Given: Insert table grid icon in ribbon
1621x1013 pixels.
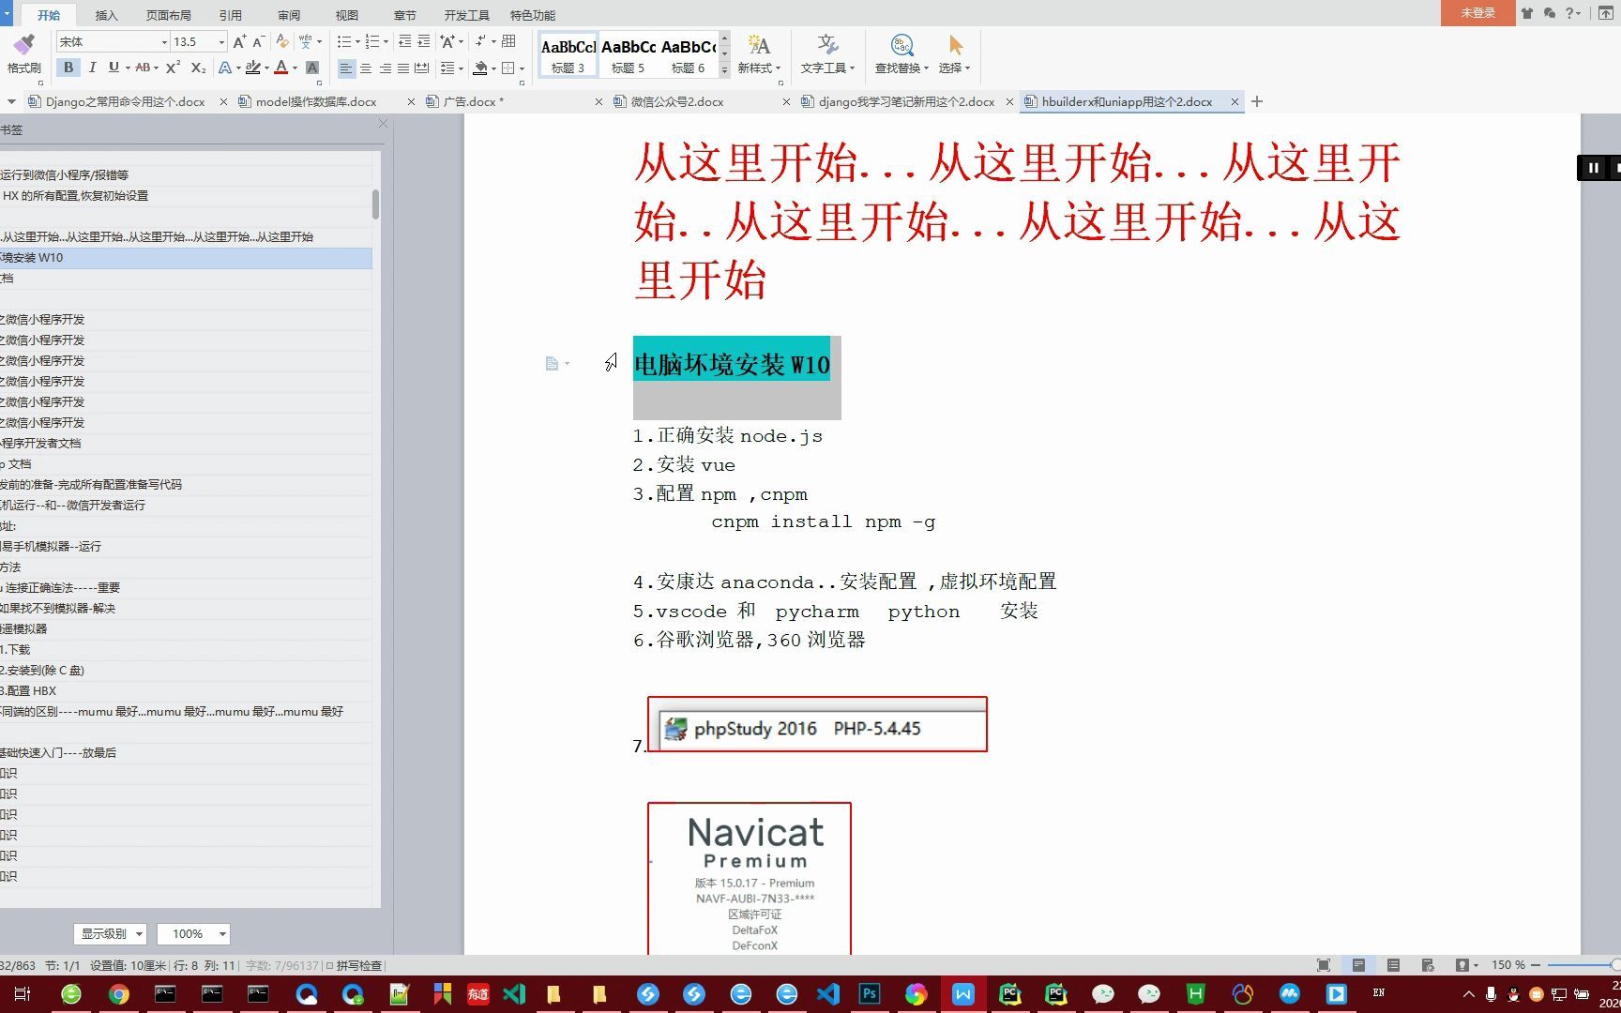Looking at the screenshot, I should [508, 41].
